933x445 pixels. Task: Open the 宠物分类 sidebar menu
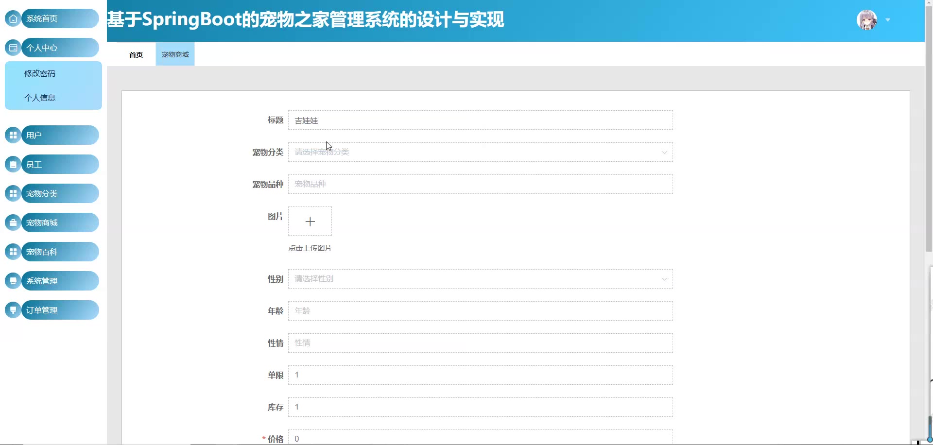tap(60, 193)
